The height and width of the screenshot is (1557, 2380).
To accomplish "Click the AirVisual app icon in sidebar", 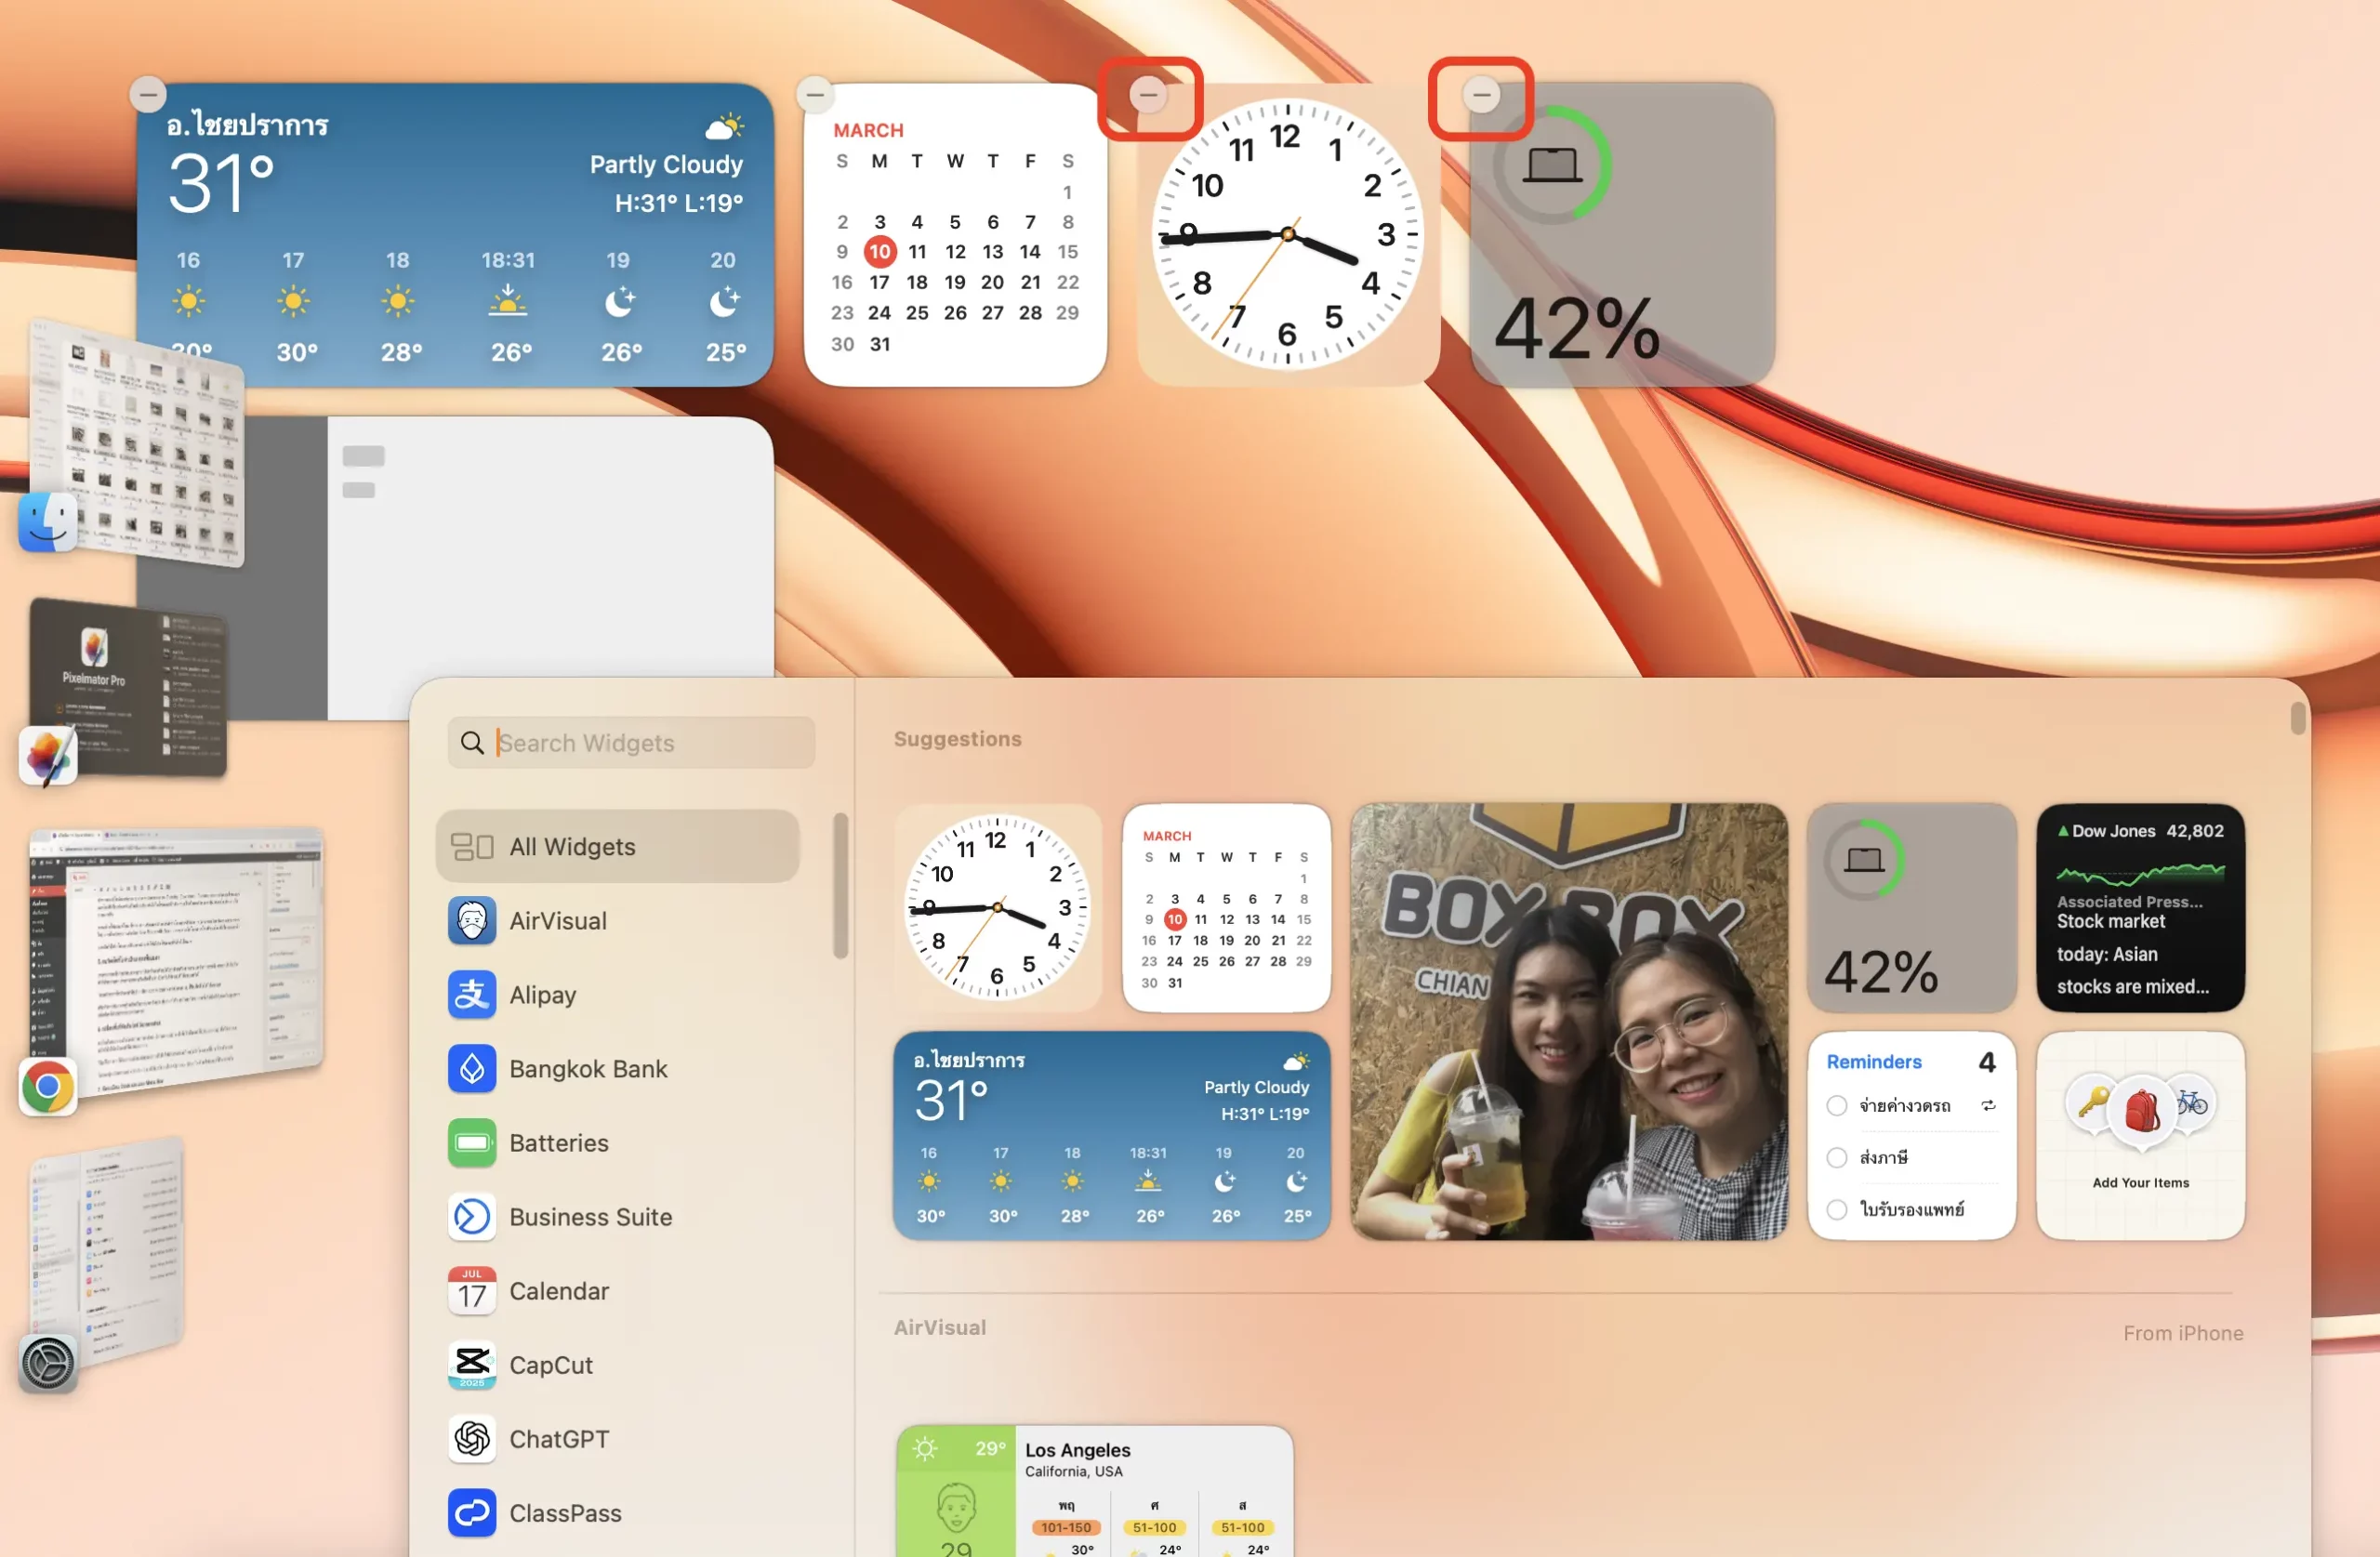I will 471,920.
